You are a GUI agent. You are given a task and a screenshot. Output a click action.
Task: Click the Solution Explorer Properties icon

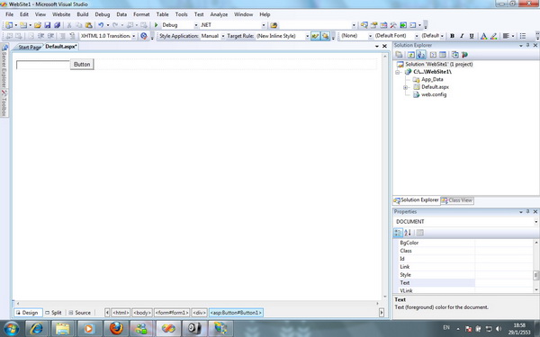(x=399, y=55)
